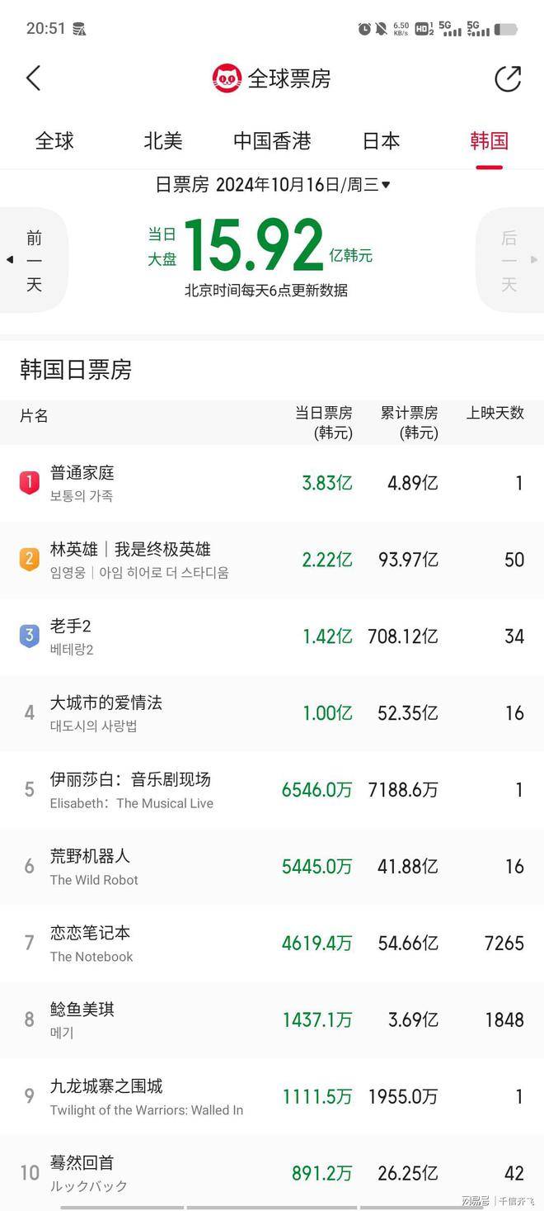Select the 韩国 tab
The width and height of the screenshot is (544, 1211).
pyautogui.click(x=489, y=141)
